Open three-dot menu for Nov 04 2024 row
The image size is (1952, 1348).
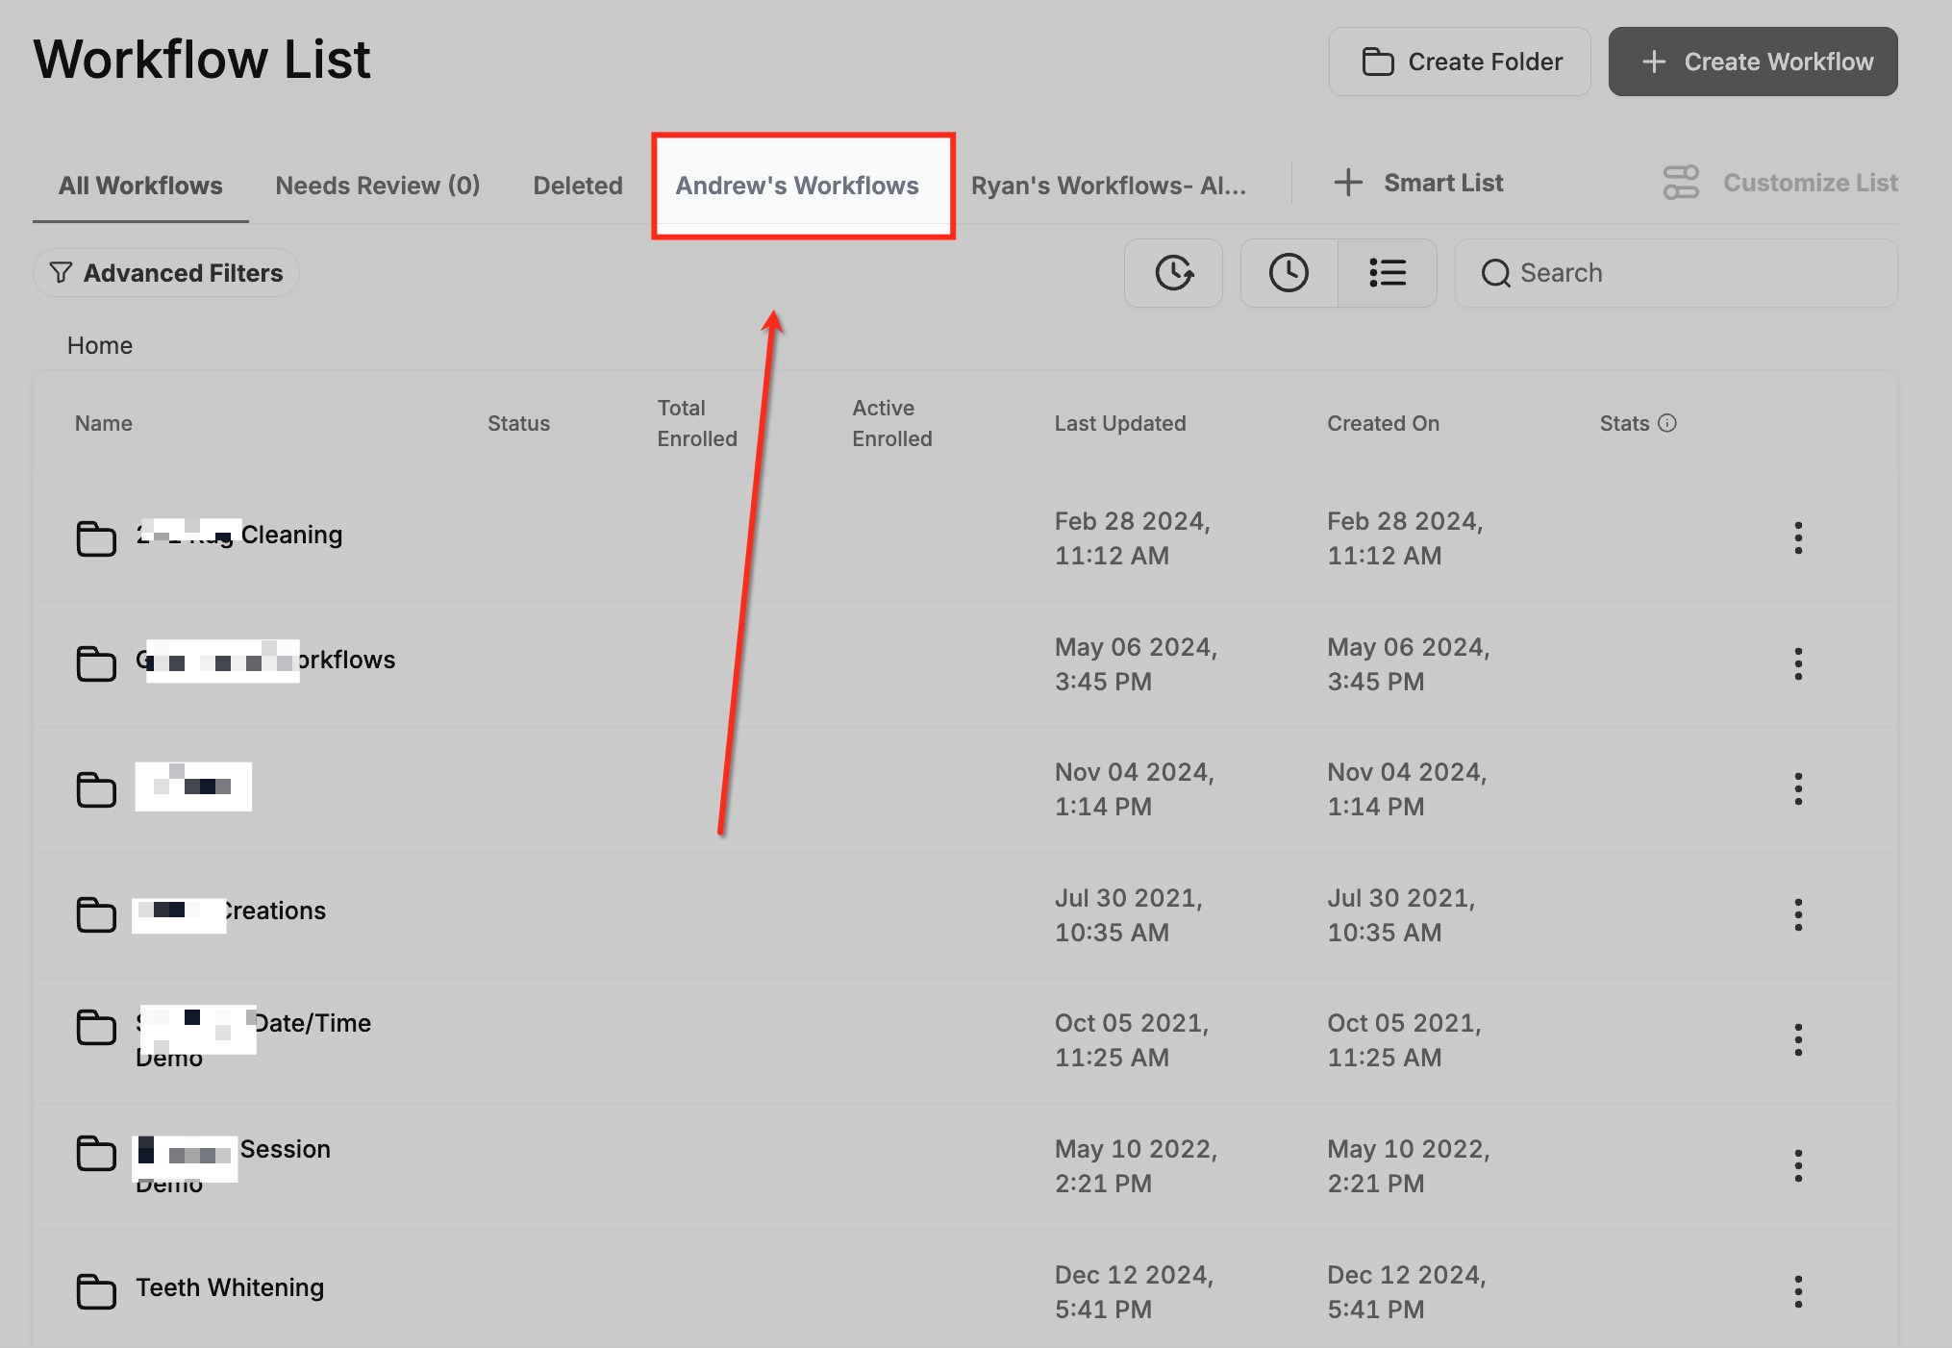(1797, 788)
